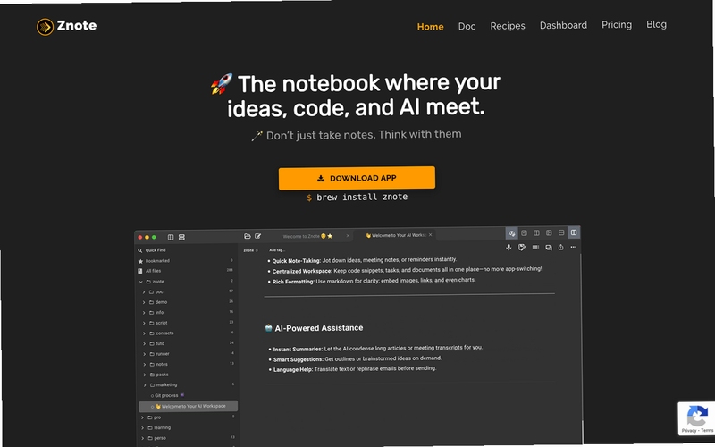This screenshot has width=715, height=447.
Task: Open the Home page link
Action: pyautogui.click(x=430, y=27)
